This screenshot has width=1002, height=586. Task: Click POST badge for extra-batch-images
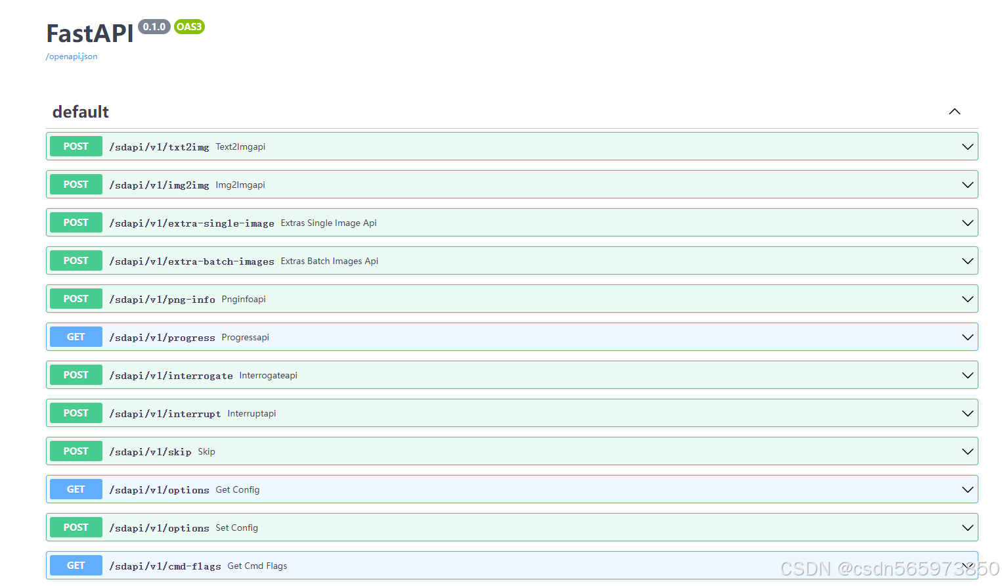[x=76, y=261]
